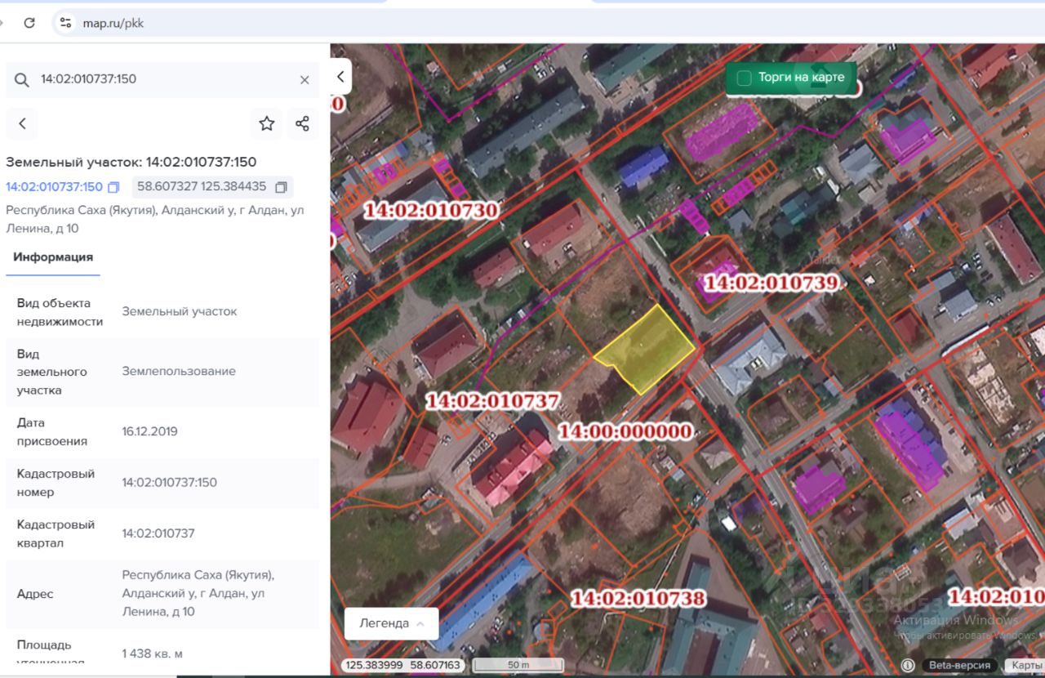Viewport: 1045px width, 678px height.
Task: Click the magnifier search icon
Action: [22, 79]
